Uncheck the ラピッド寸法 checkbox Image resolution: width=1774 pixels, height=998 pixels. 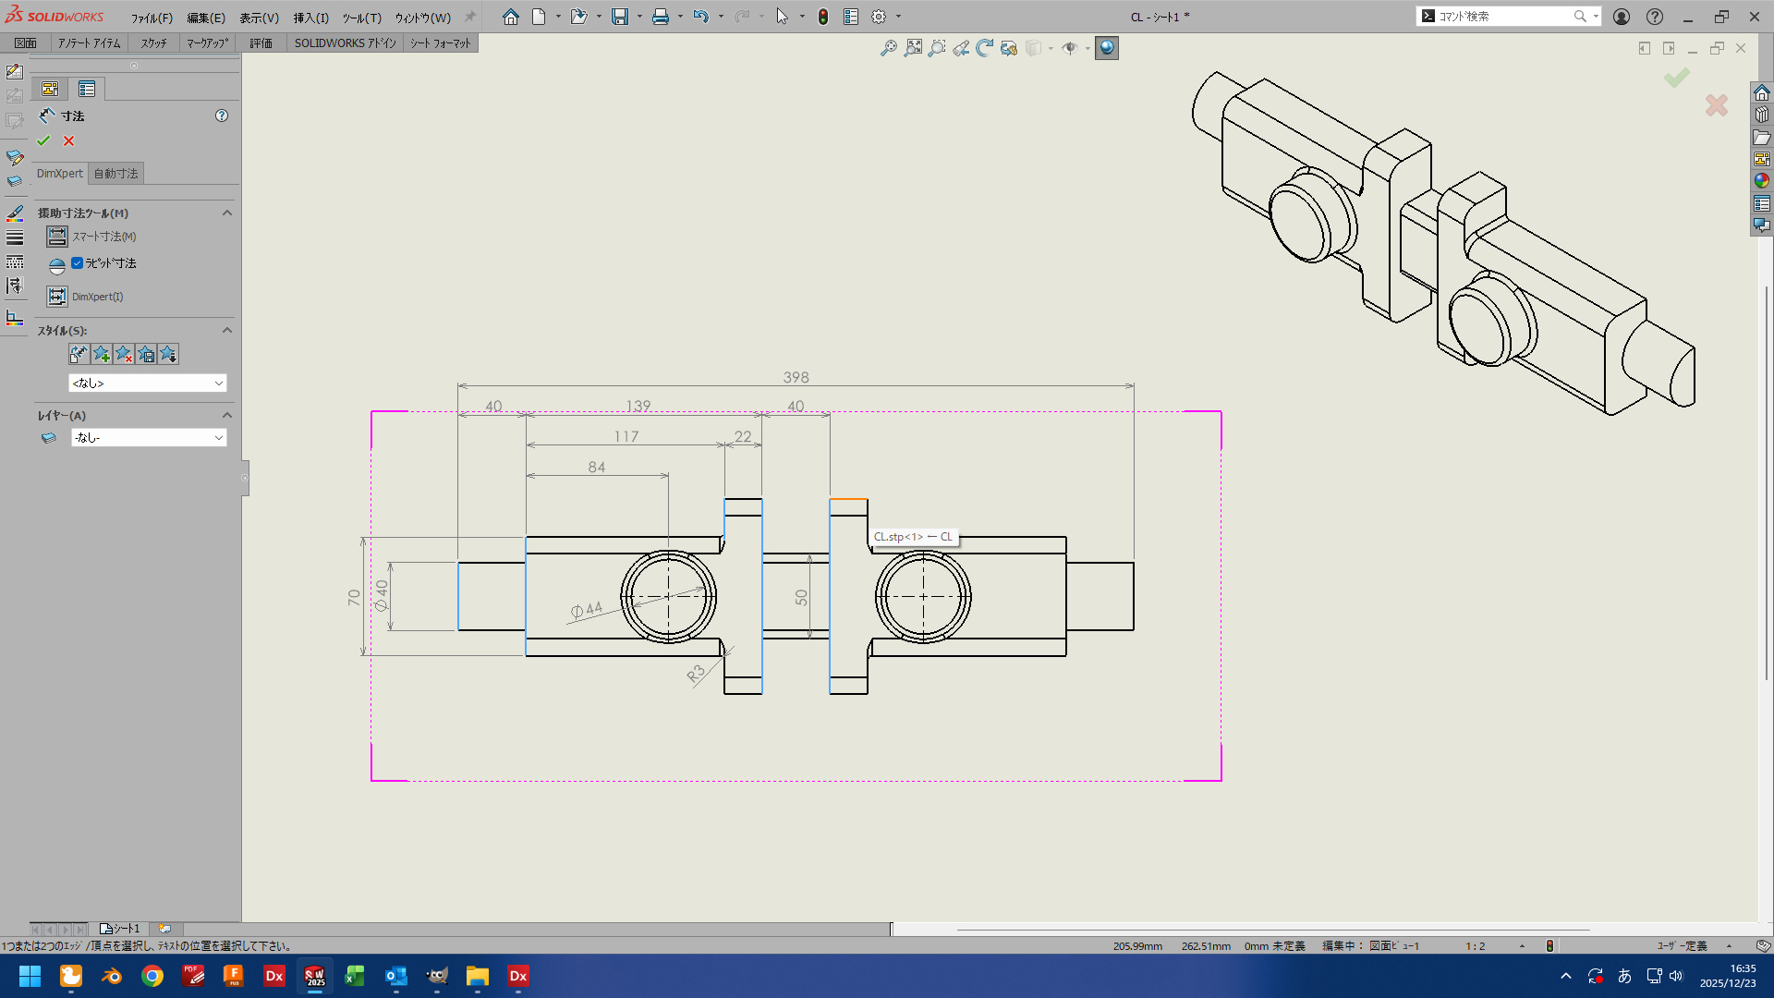click(78, 263)
